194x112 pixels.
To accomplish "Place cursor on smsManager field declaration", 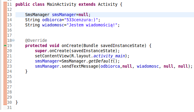I will coord(64,15).
